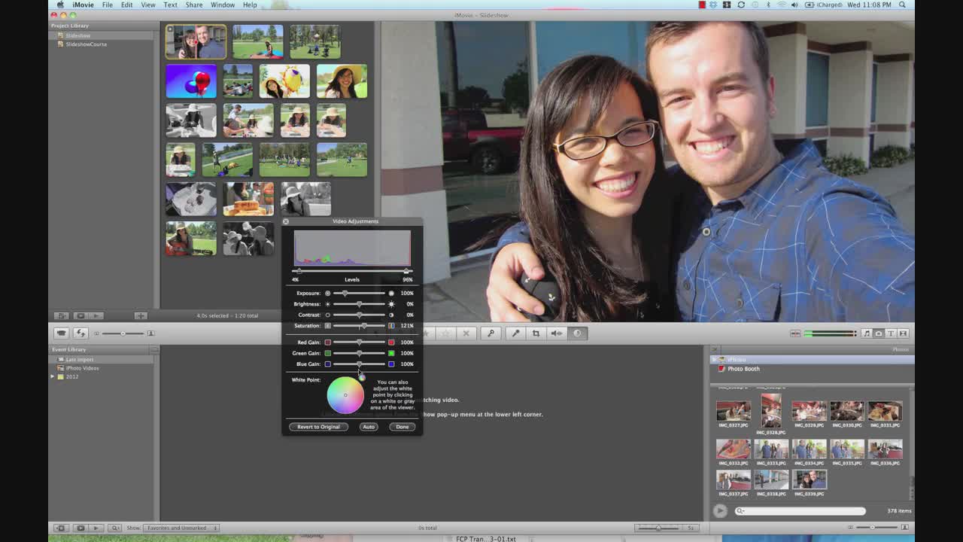The image size is (963, 542).
Task: Open the Edit menu
Action: click(126, 5)
